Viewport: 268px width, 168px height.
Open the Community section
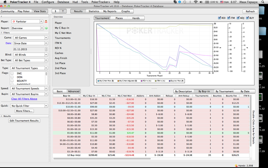[x=8, y=11]
